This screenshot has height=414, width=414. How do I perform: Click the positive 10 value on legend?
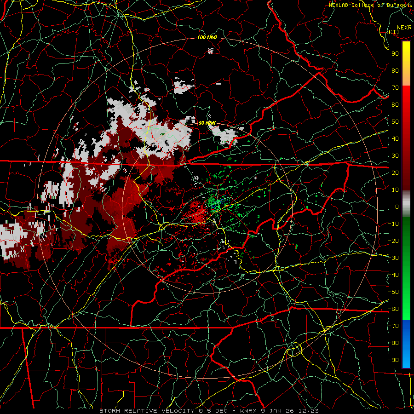pos(395,190)
